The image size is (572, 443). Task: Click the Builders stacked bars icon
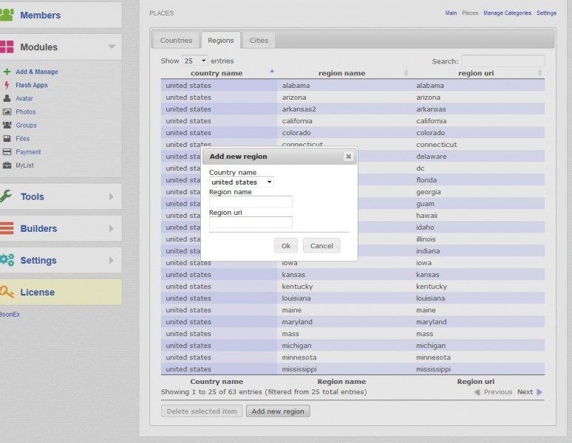click(7, 228)
